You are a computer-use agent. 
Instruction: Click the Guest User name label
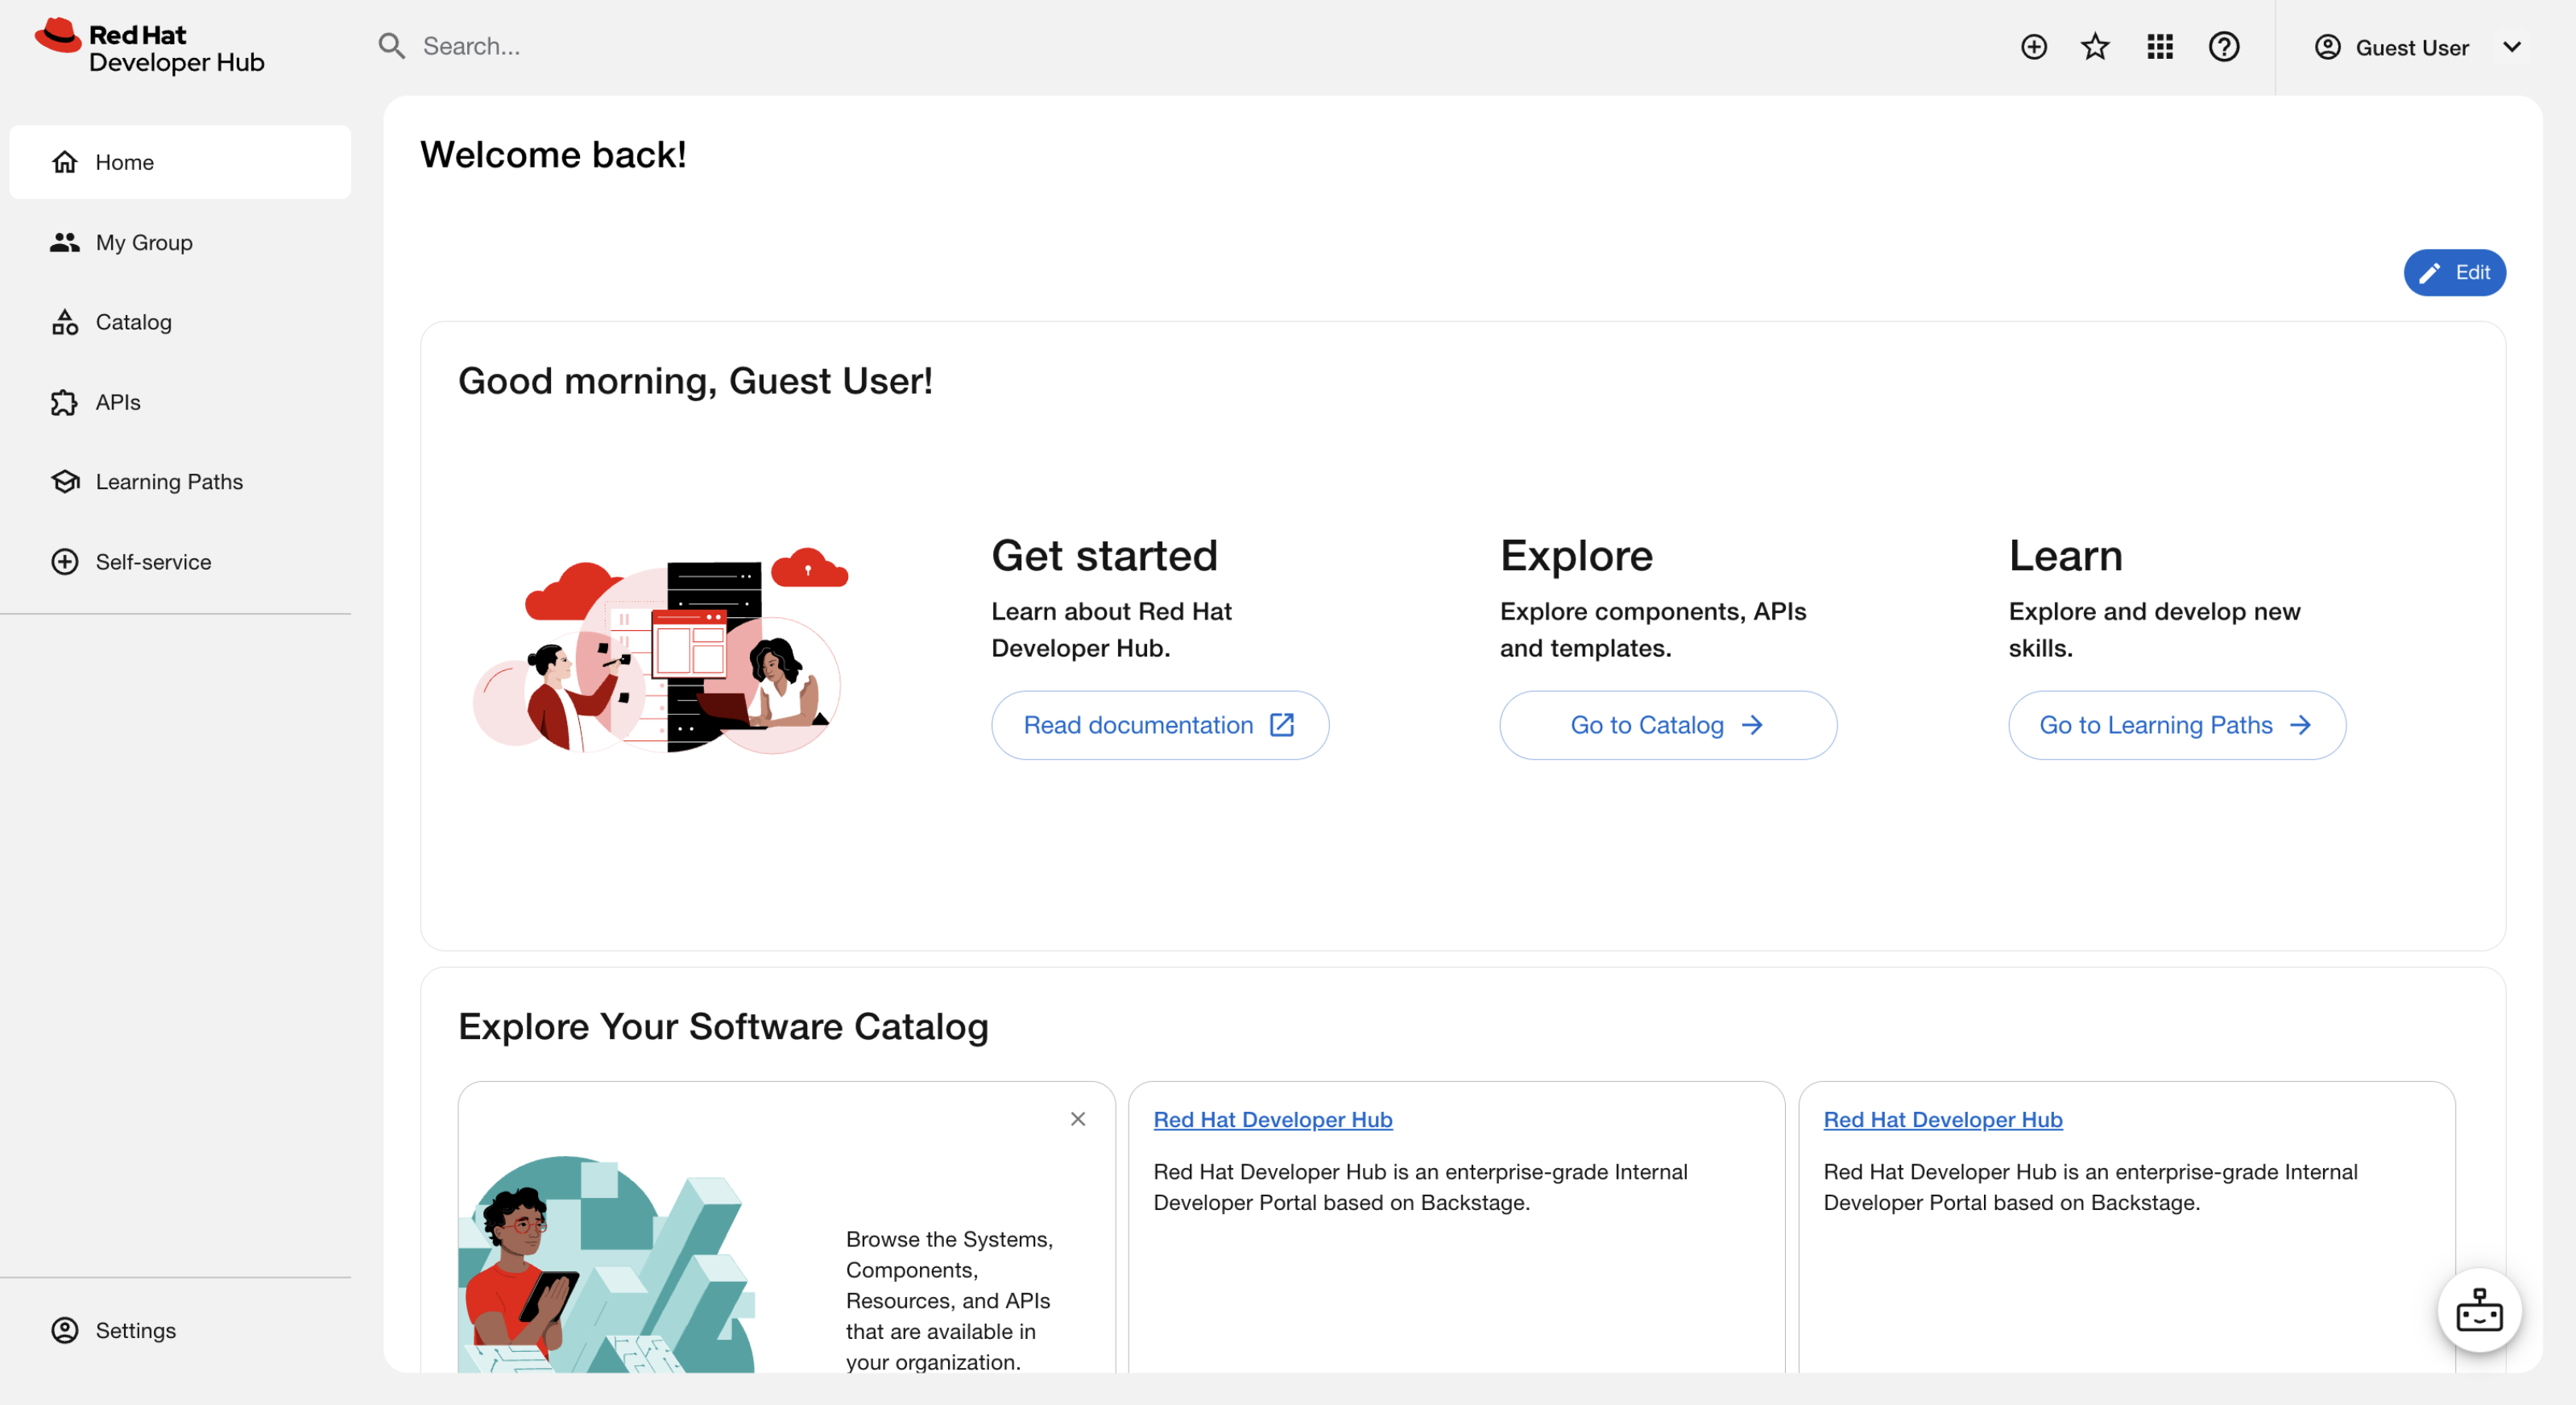(2412, 47)
